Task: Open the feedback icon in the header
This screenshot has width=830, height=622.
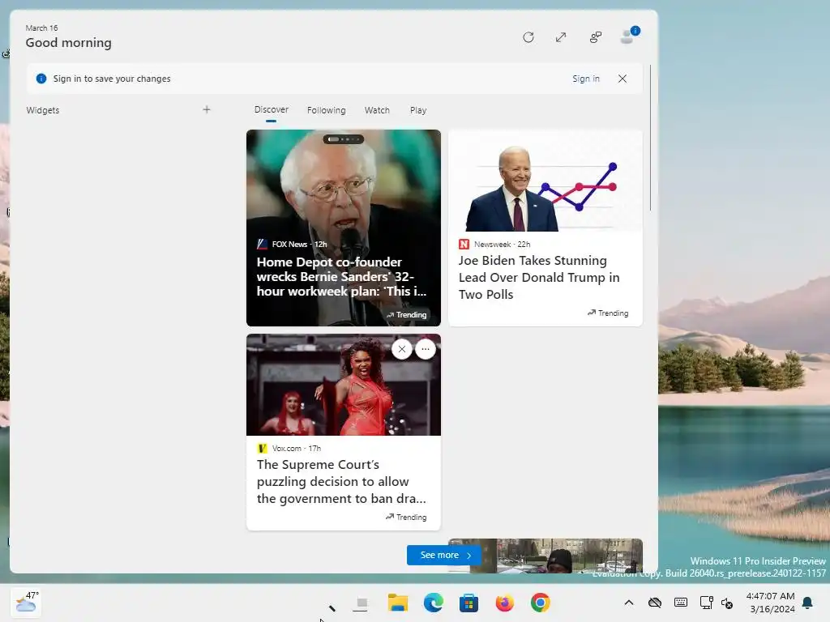Action: (596, 37)
